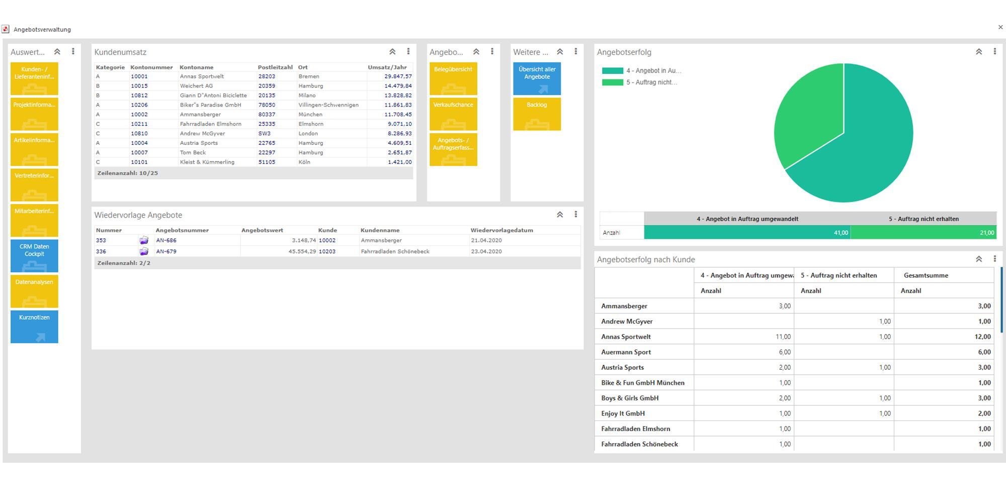Open options menu of Weitere panel

pyautogui.click(x=576, y=51)
